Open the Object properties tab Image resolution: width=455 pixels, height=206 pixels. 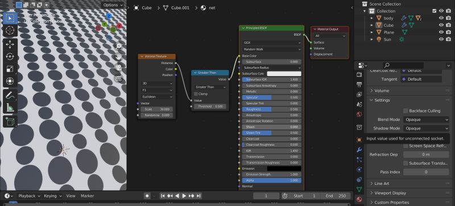(359, 140)
